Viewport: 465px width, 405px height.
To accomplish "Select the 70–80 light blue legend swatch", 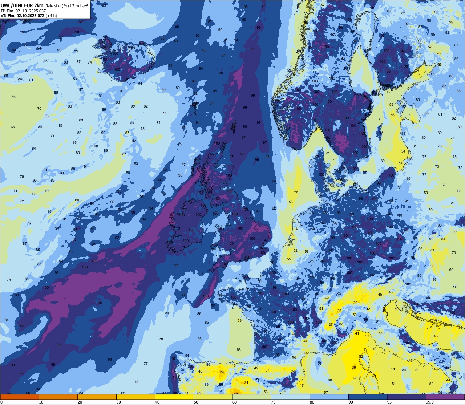I will click(290, 397).
